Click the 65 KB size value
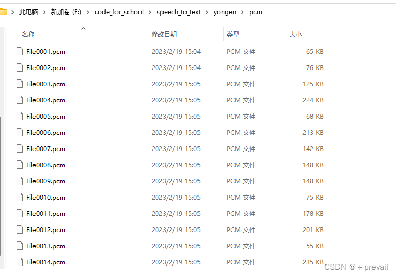The height and width of the screenshot is (276, 396). 315,52
